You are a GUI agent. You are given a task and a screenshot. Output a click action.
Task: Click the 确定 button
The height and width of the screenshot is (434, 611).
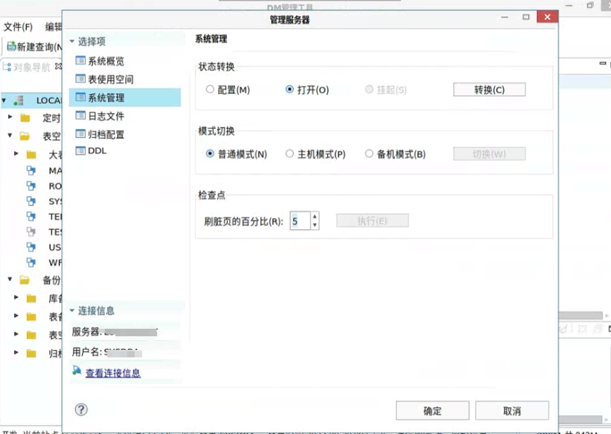[x=432, y=411]
